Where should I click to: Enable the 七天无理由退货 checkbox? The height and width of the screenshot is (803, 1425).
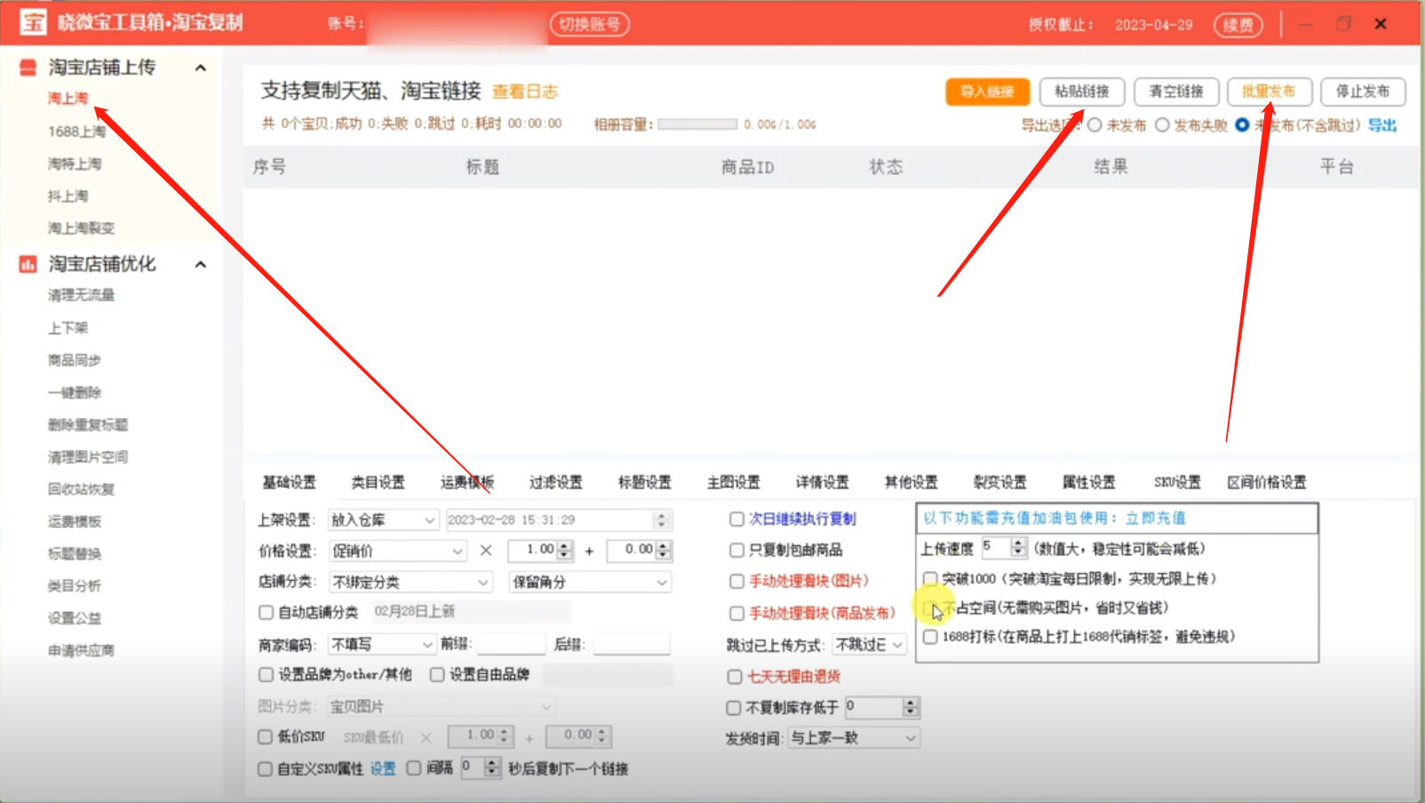coord(735,677)
